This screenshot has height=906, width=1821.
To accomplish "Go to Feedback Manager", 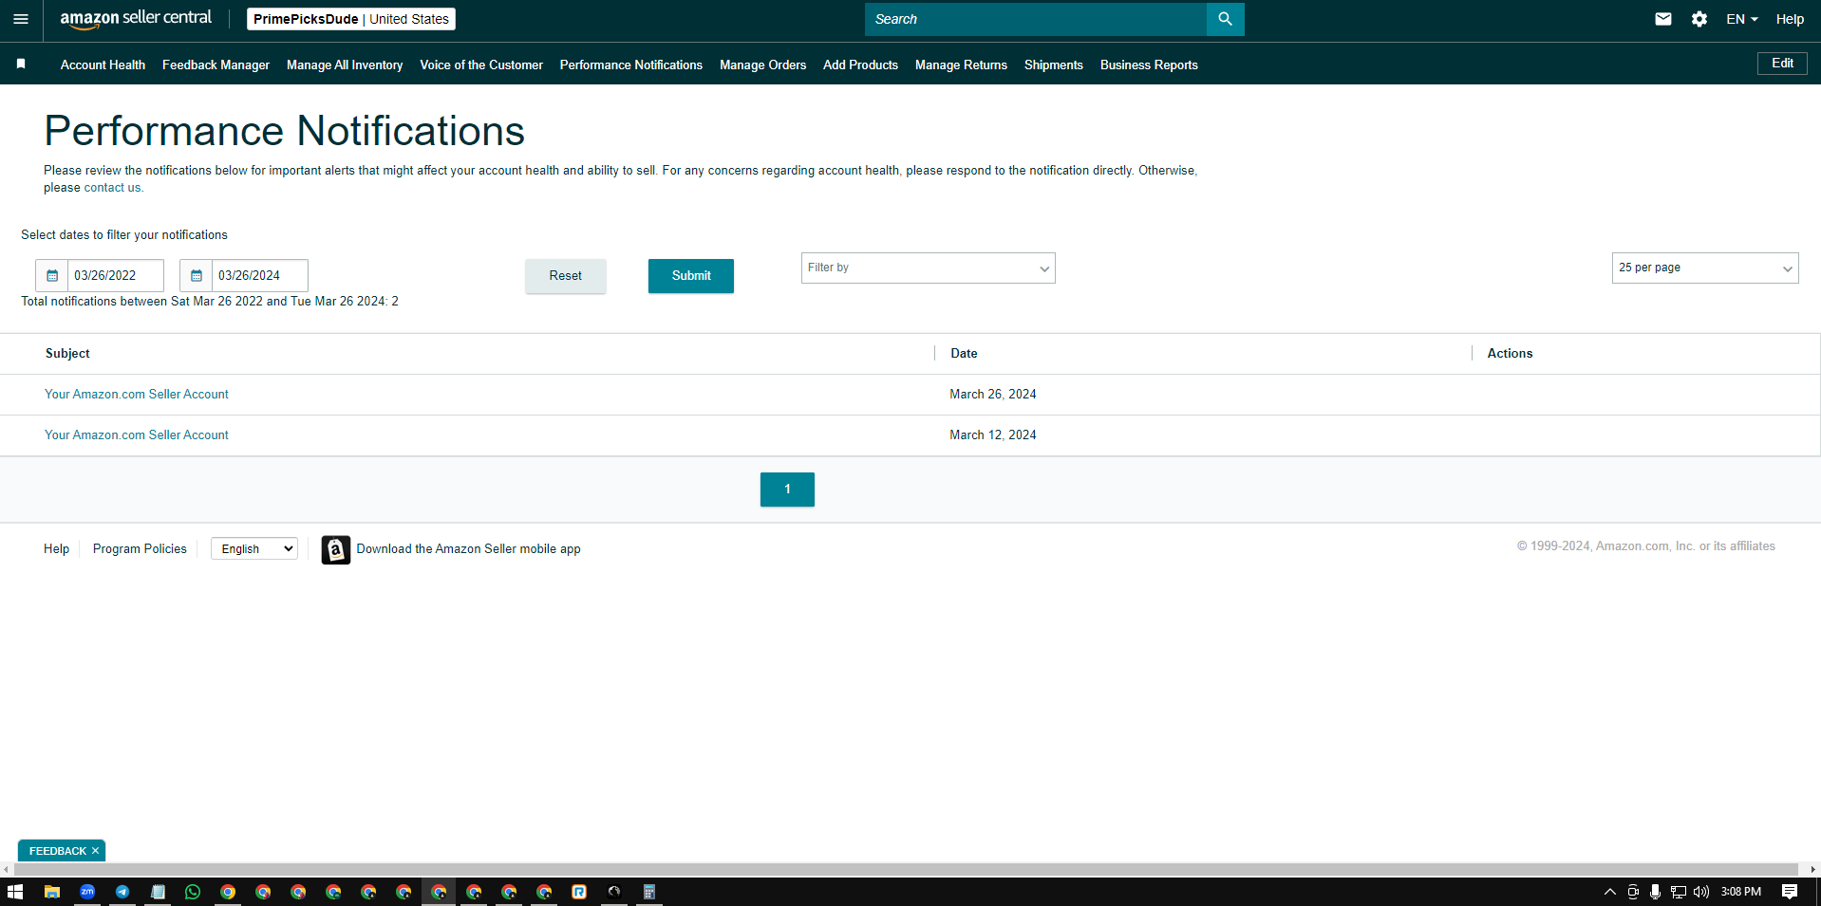I will tap(216, 65).
